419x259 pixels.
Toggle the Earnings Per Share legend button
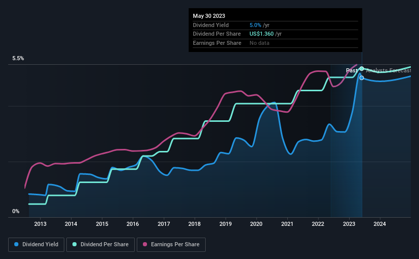pyautogui.click(x=171, y=245)
